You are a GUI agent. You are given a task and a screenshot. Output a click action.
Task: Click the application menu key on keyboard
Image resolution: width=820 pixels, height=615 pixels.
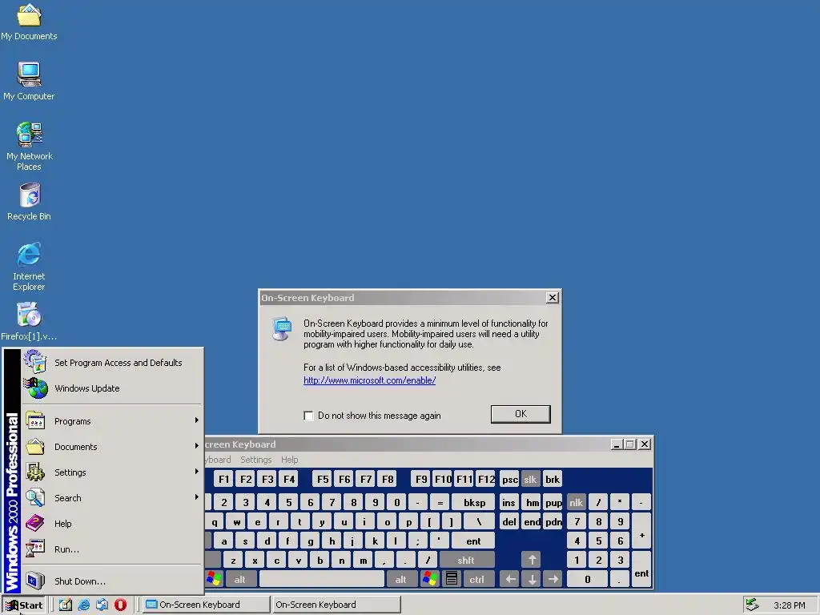(x=452, y=579)
